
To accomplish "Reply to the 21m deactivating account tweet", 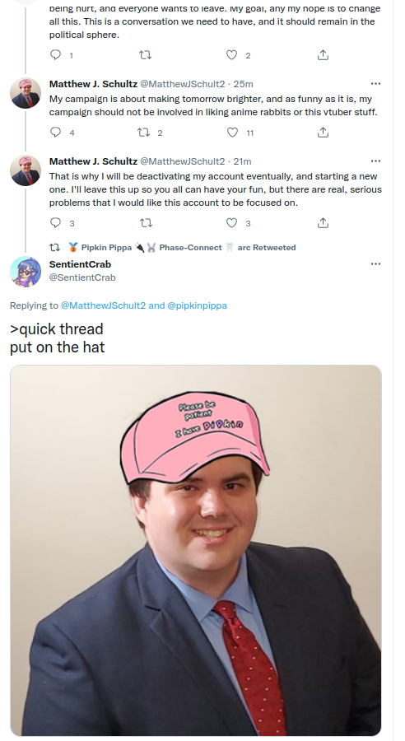I will coord(56,222).
